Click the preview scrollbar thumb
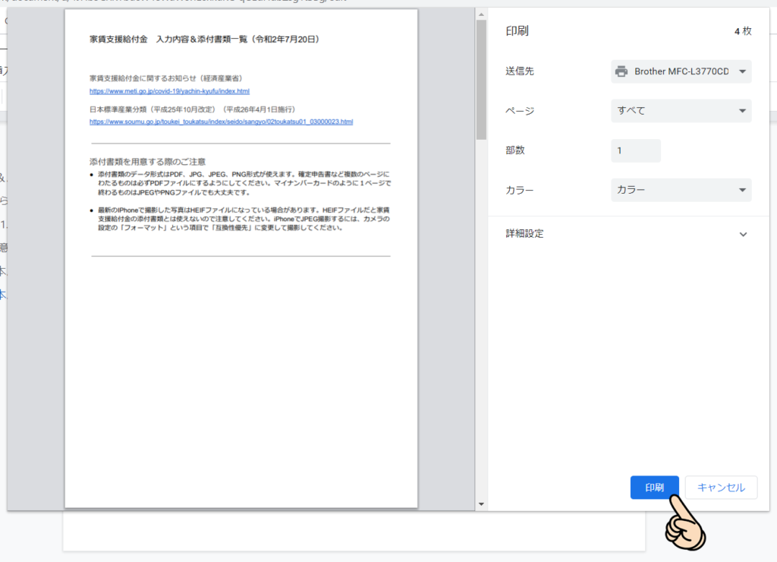 tap(481, 80)
